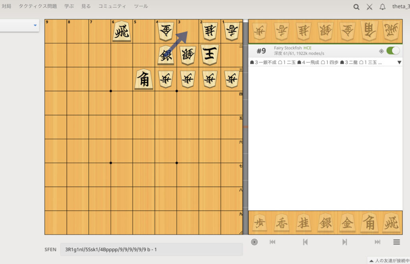Viewport: 410px width, 264px height.
Task: Click the circular analysis target icon below the board
Action: [254, 242]
